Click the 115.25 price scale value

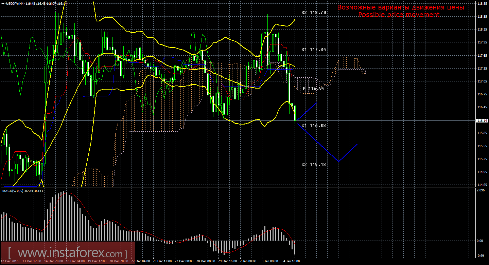(x=483, y=159)
